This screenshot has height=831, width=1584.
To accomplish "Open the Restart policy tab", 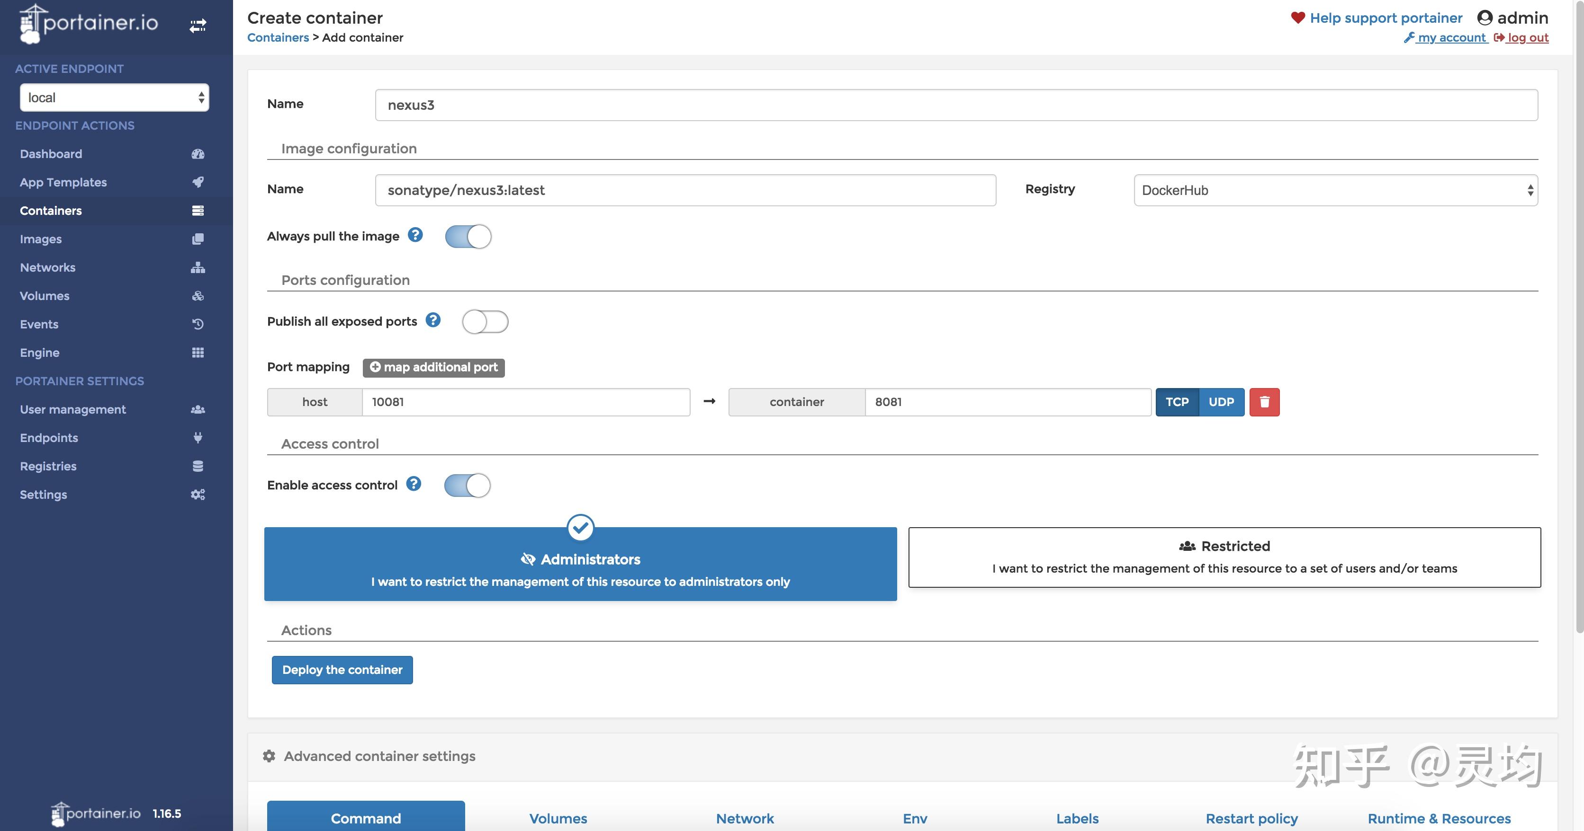I will pos(1252,818).
